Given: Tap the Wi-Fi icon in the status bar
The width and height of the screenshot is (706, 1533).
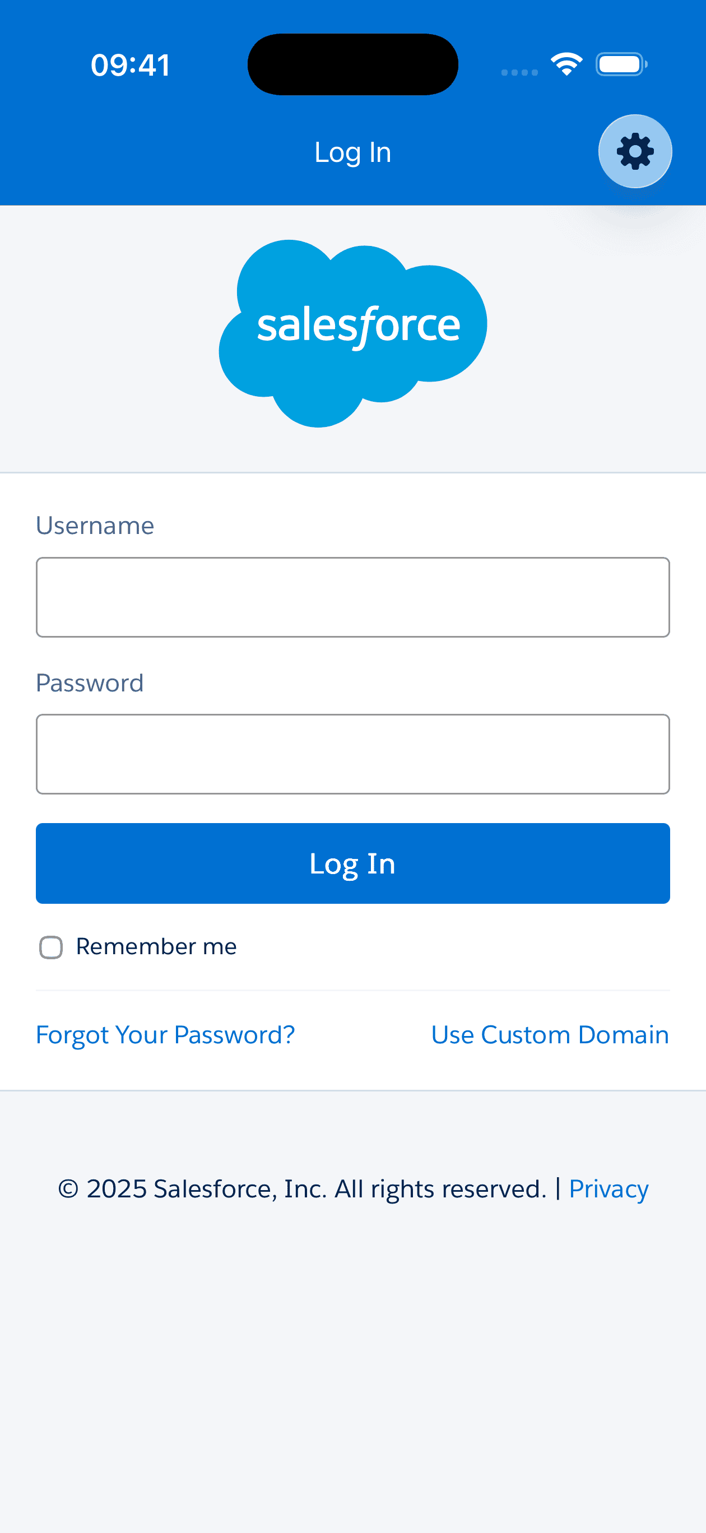Looking at the screenshot, I should pyautogui.click(x=566, y=64).
